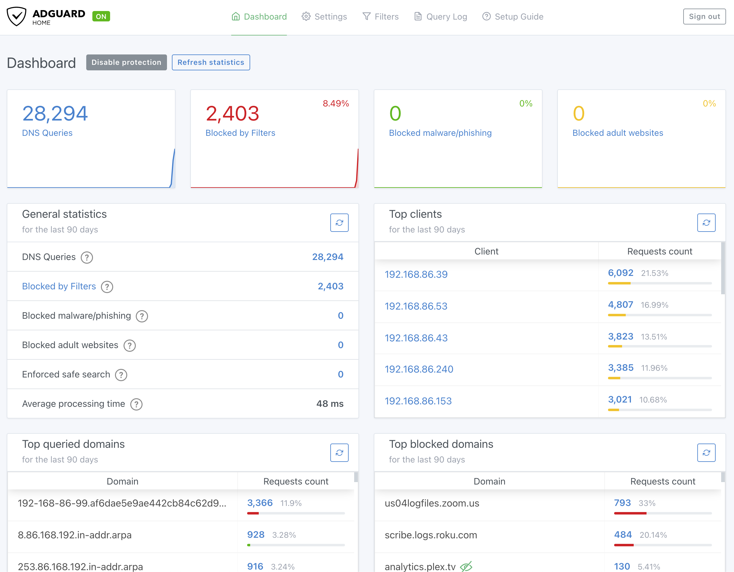Image resolution: width=734 pixels, height=572 pixels.
Task: Click the green ON status badge
Action: point(101,17)
